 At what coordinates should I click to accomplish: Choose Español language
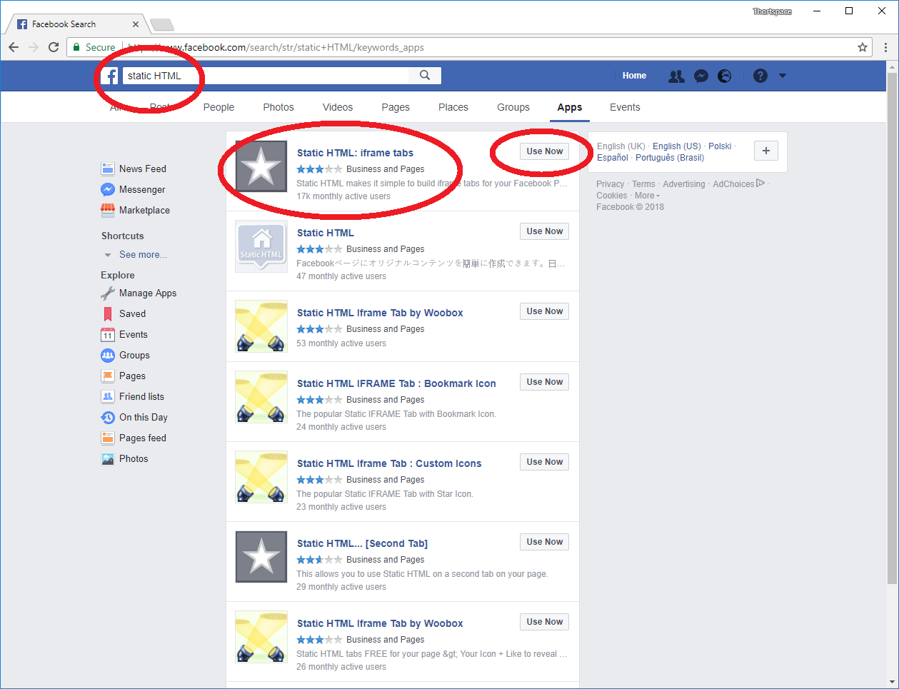pos(613,158)
